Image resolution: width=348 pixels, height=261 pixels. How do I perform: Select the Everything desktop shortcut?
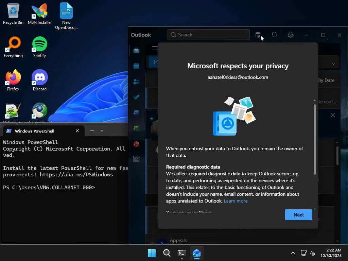tap(13, 47)
